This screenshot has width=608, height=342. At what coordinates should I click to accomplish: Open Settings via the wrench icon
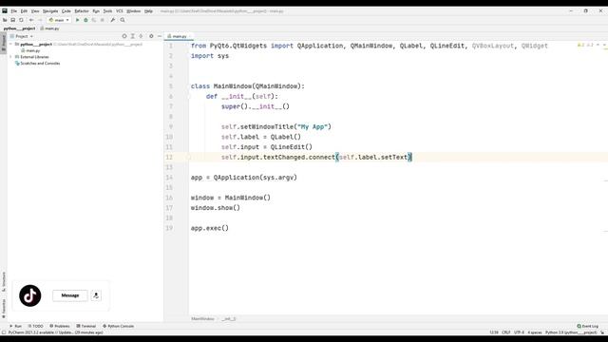tap(112, 20)
